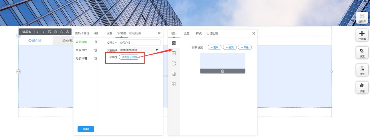
Task: Open the 模板 templates button
Action: (362, 70)
